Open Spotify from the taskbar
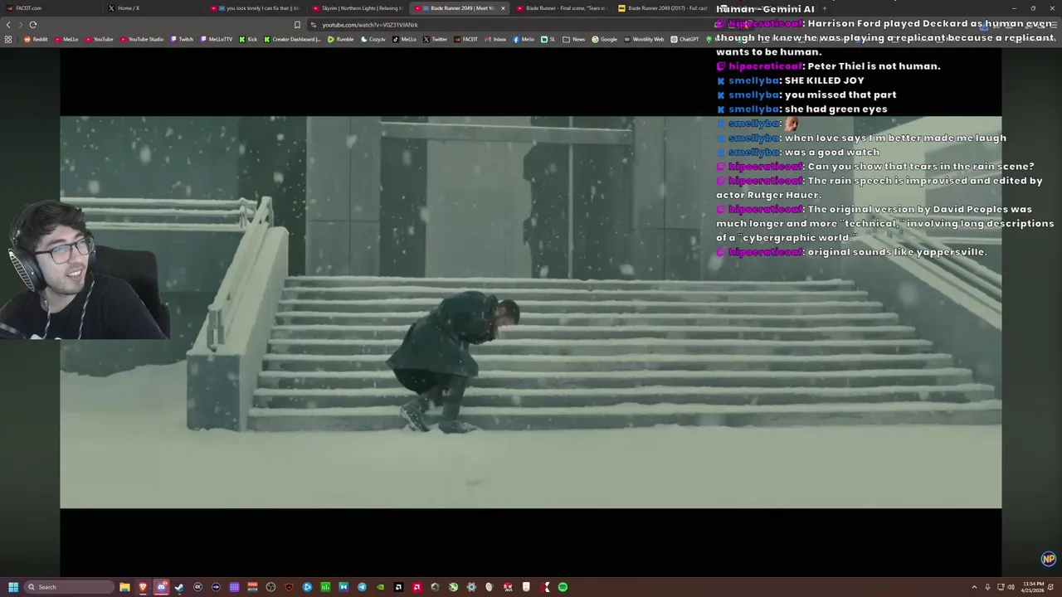 tap(563, 587)
